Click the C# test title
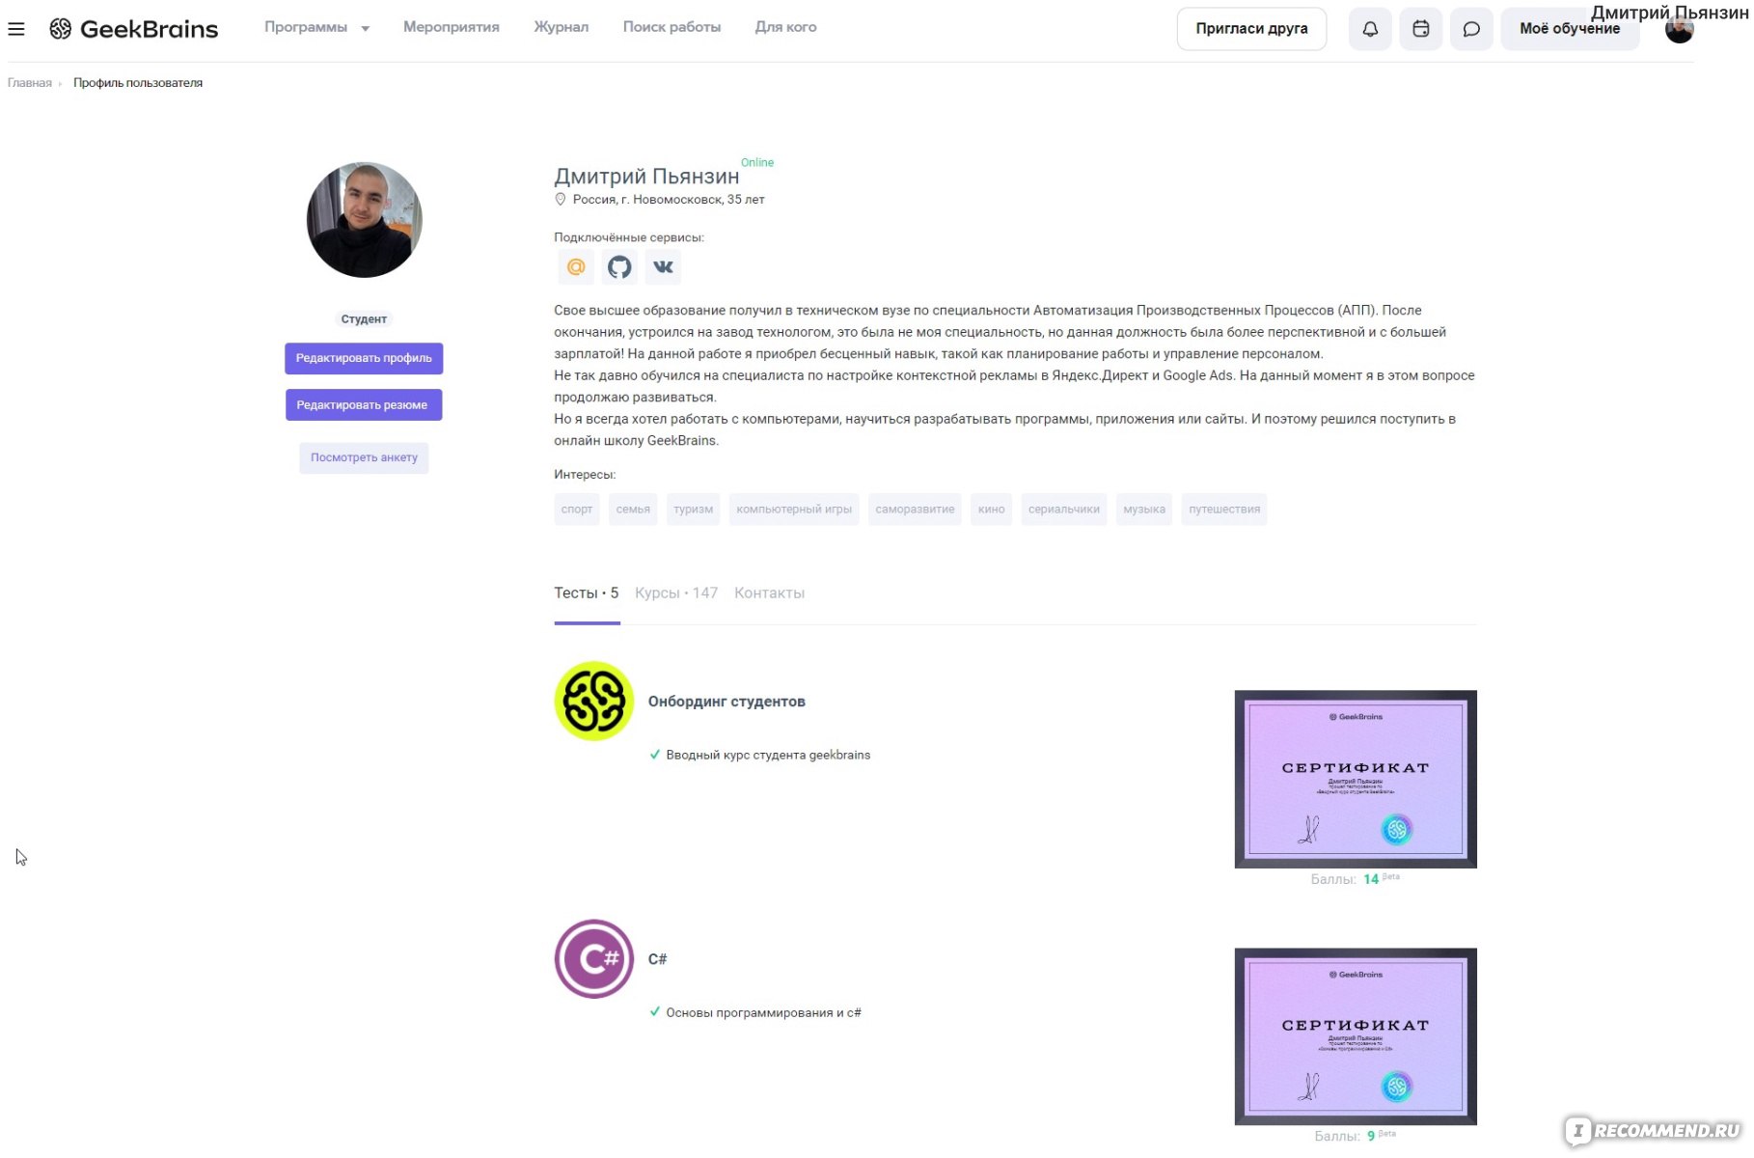 657,959
